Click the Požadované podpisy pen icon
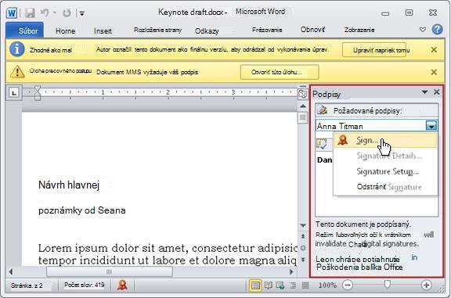The width and height of the screenshot is (451, 298). [323, 110]
